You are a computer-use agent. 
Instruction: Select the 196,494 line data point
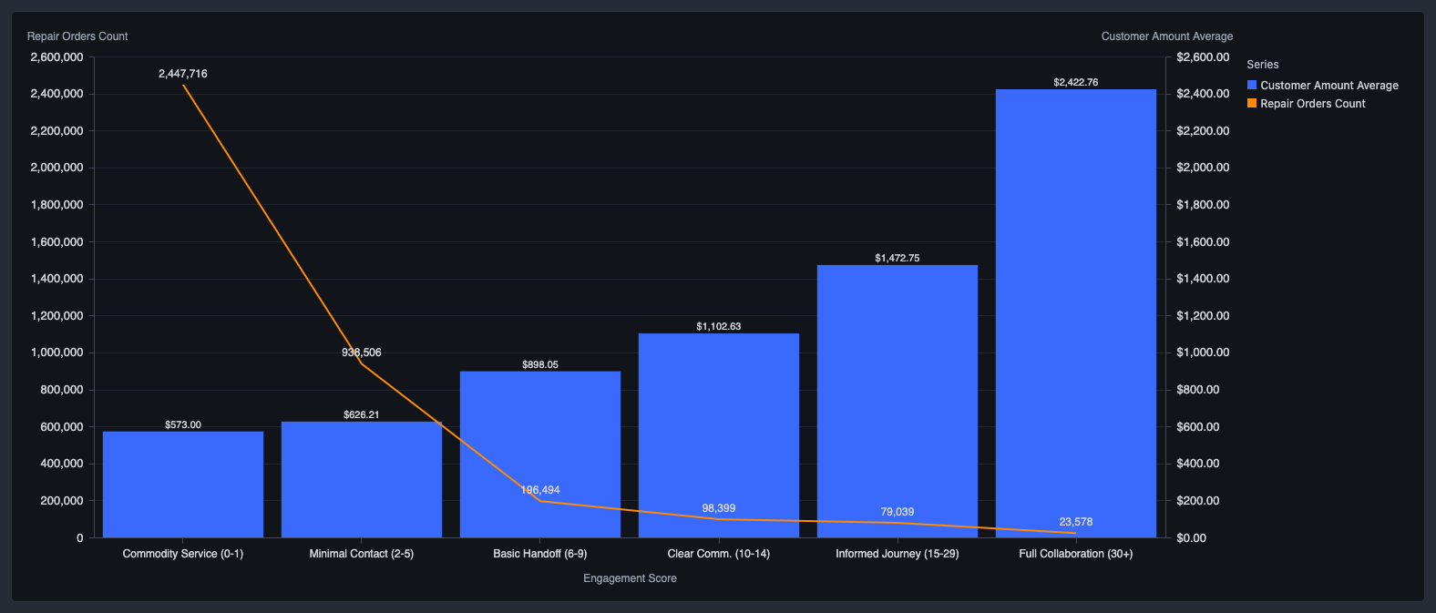point(540,500)
